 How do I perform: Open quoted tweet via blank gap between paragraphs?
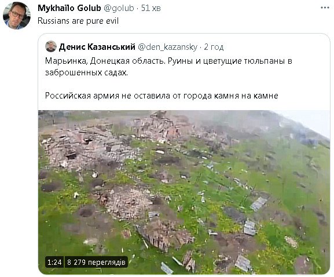(184, 84)
